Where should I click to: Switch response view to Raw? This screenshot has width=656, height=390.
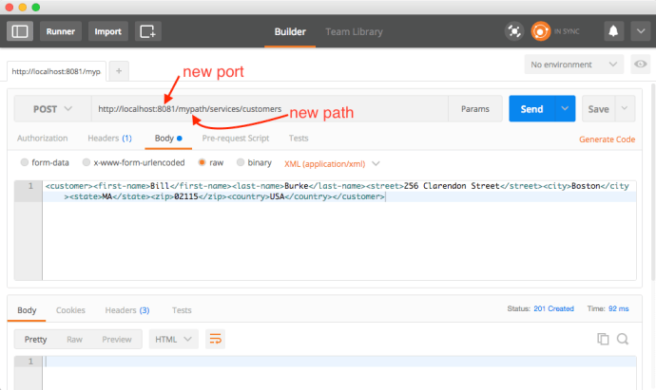(74, 339)
